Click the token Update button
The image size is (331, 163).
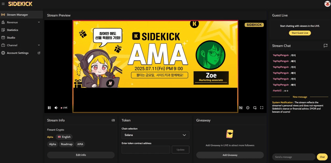point(180,150)
